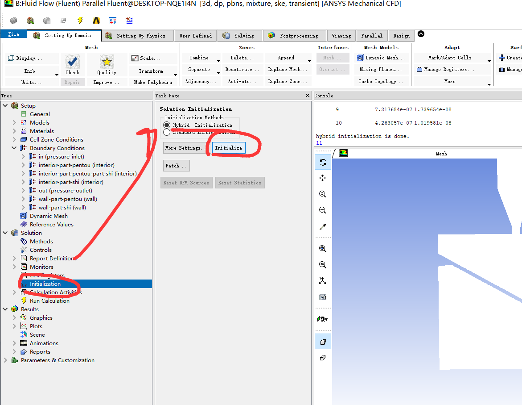Click the More Settings button
The height and width of the screenshot is (405, 522).
[185, 148]
